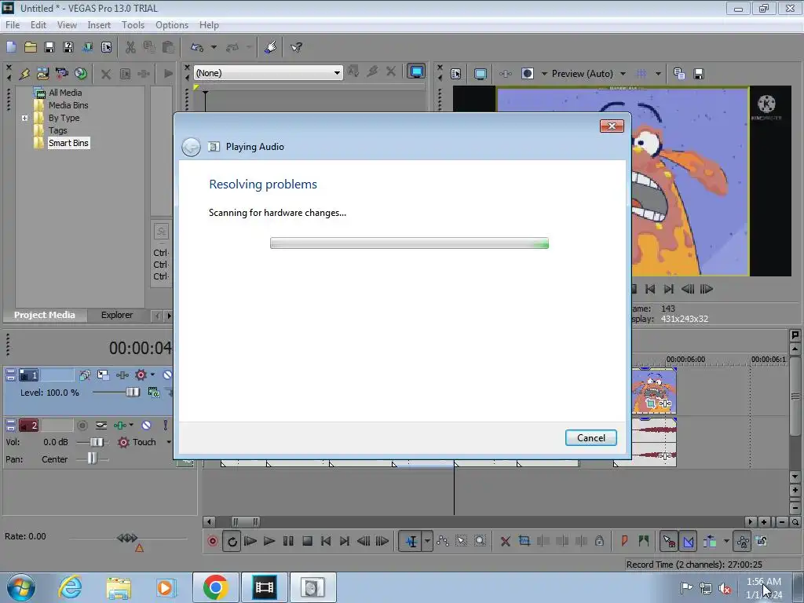Mute audio track 2
The width and height of the screenshot is (804, 603).
(x=146, y=425)
